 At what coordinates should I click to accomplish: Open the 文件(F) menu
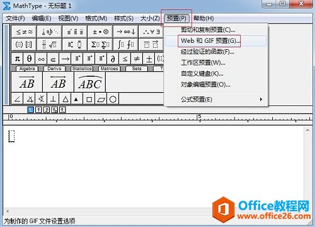15,18
